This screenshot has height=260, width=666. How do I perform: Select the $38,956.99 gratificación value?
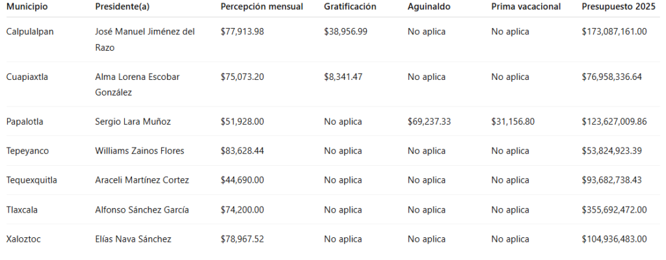(346, 32)
